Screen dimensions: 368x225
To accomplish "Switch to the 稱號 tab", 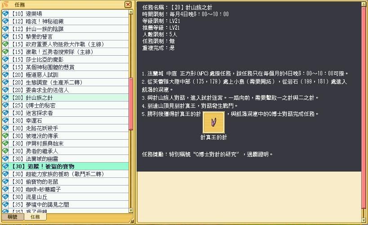I will 12,217.
